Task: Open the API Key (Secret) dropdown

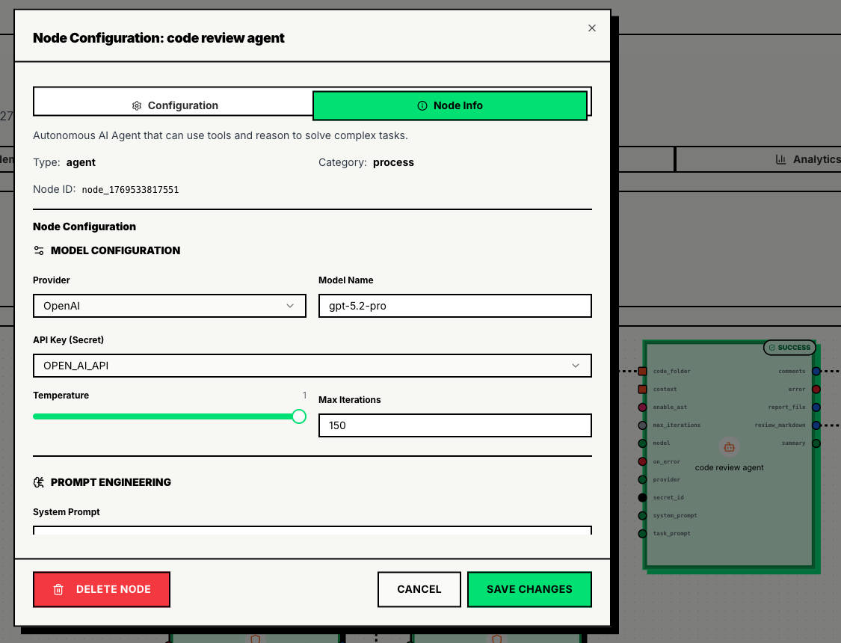Action: click(312, 366)
